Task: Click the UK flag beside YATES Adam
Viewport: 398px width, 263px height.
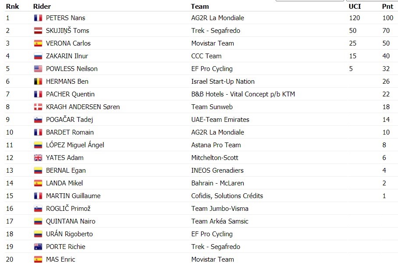Action: (38, 158)
